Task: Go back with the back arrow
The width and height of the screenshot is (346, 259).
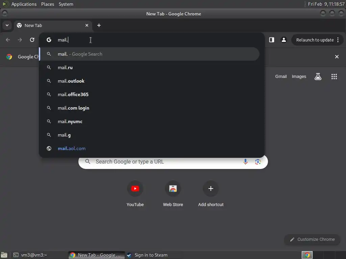Action: 8,40
